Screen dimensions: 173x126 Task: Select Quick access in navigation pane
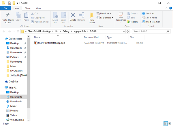(14, 39)
